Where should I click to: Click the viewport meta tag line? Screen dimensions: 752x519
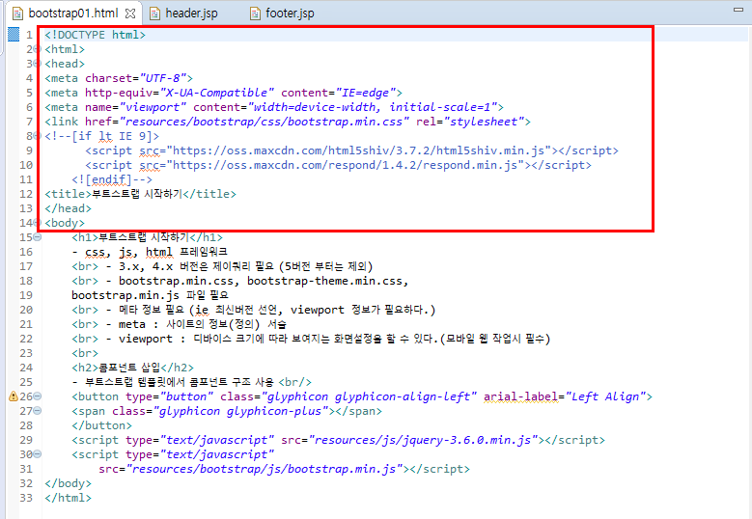coord(274,107)
